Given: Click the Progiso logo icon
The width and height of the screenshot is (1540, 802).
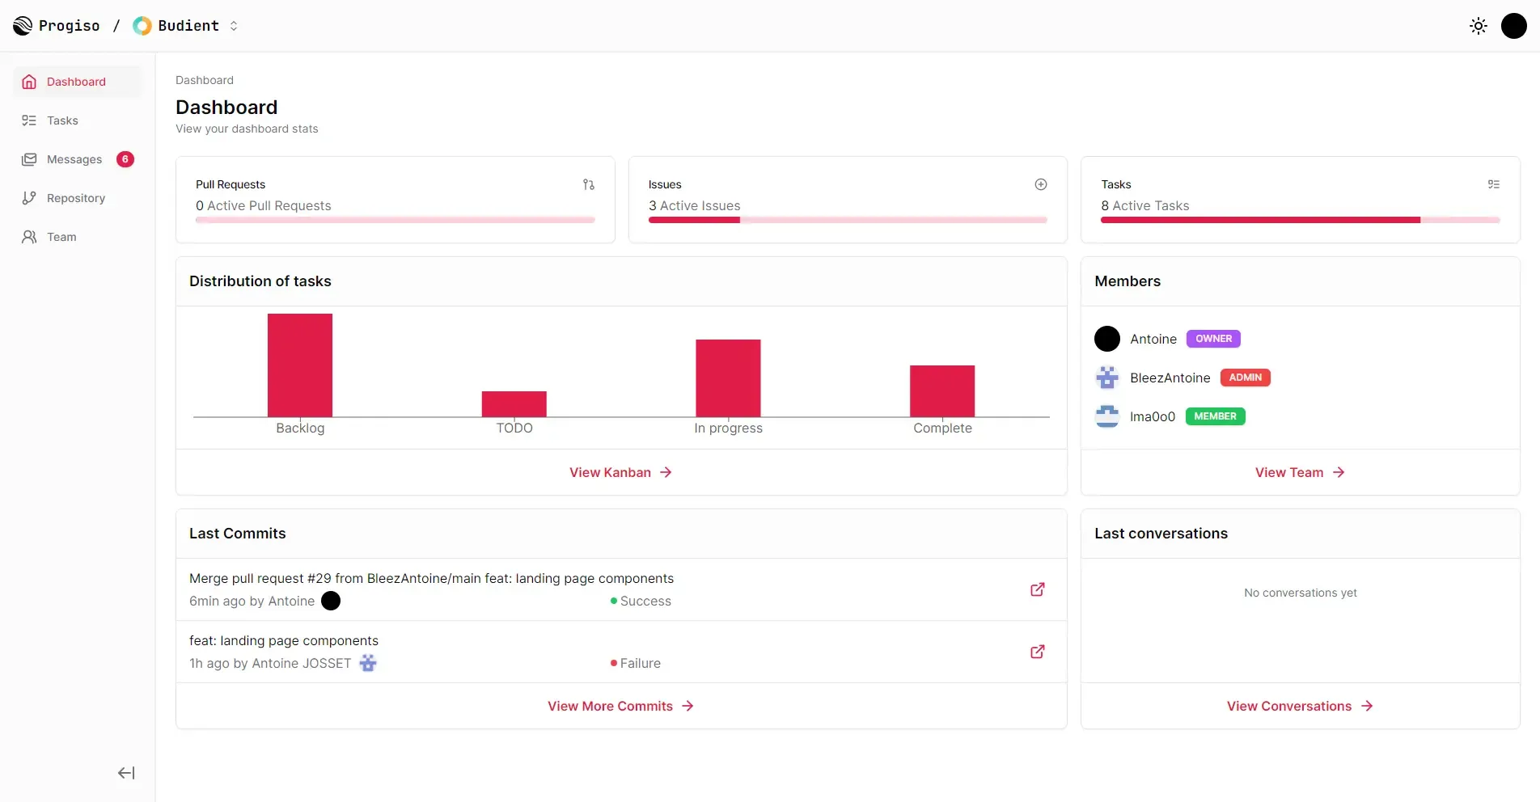Looking at the screenshot, I should click(x=23, y=26).
